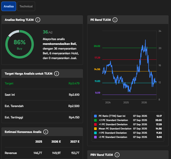Select blue PE Ratio (TTM) legend swatch

pos(95,116)
